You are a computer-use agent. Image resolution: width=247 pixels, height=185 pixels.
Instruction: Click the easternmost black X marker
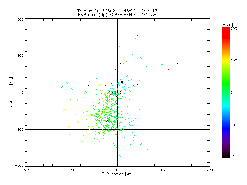point(177,63)
